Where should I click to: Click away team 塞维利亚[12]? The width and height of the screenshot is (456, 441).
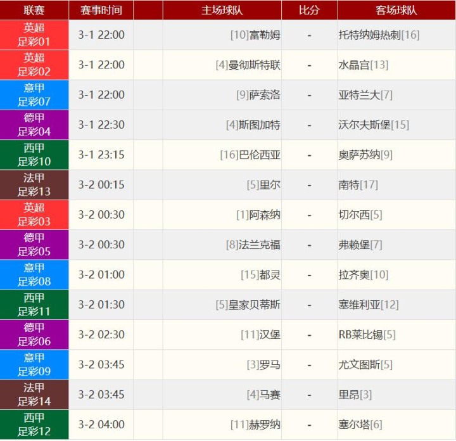point(369,305)
